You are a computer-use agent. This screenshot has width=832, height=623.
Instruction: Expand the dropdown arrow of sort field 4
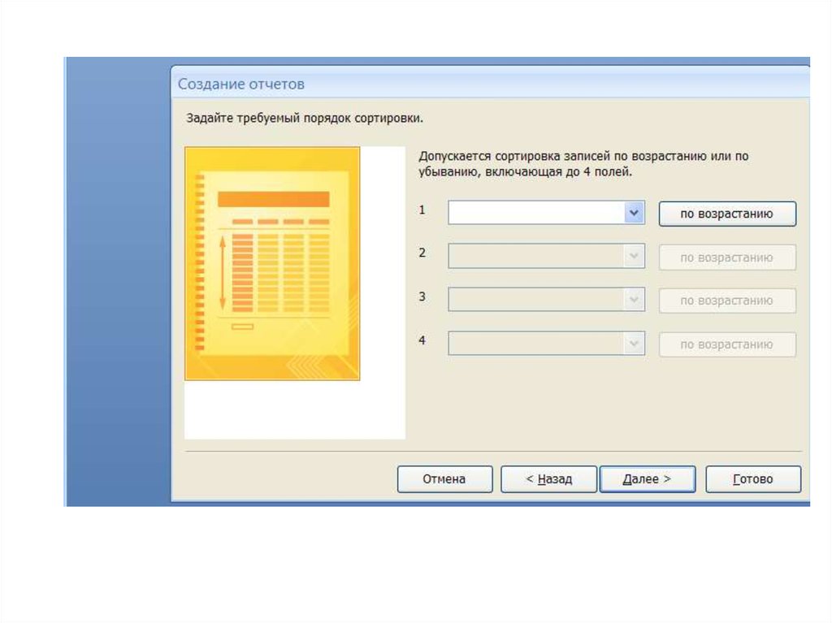point(634,344)
